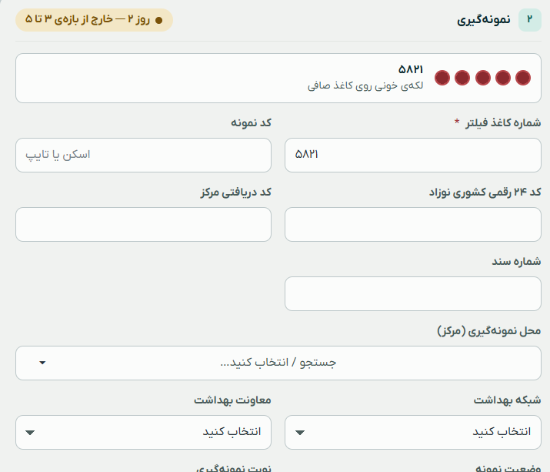Screen dimensions: 550x472
Task: Click the rightmost blood spot circle
Action: pyautogui.click(x=523, y=78)
